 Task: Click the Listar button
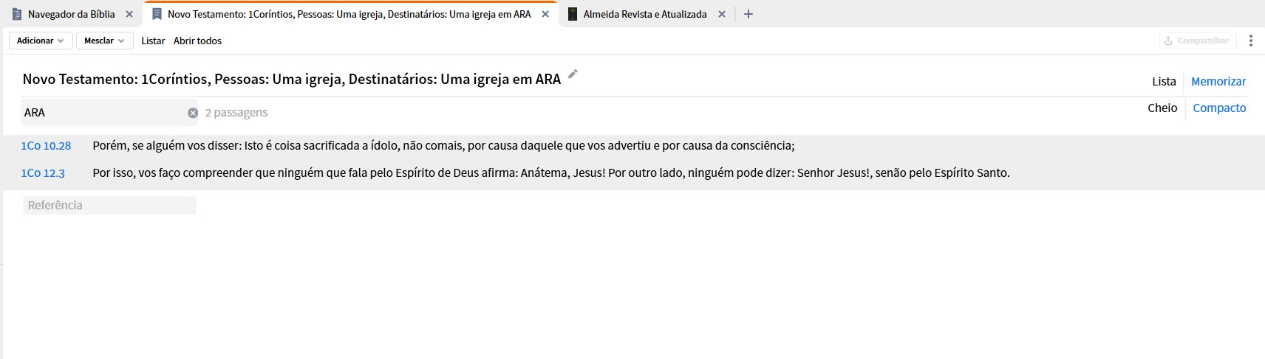(153, 41)
